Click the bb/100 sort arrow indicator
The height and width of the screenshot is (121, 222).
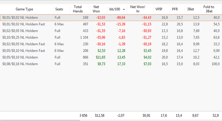tap(124, 9)
